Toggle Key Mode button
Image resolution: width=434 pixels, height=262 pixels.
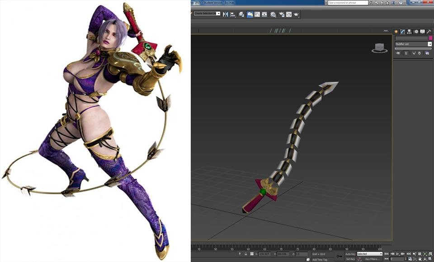point(387,259)
